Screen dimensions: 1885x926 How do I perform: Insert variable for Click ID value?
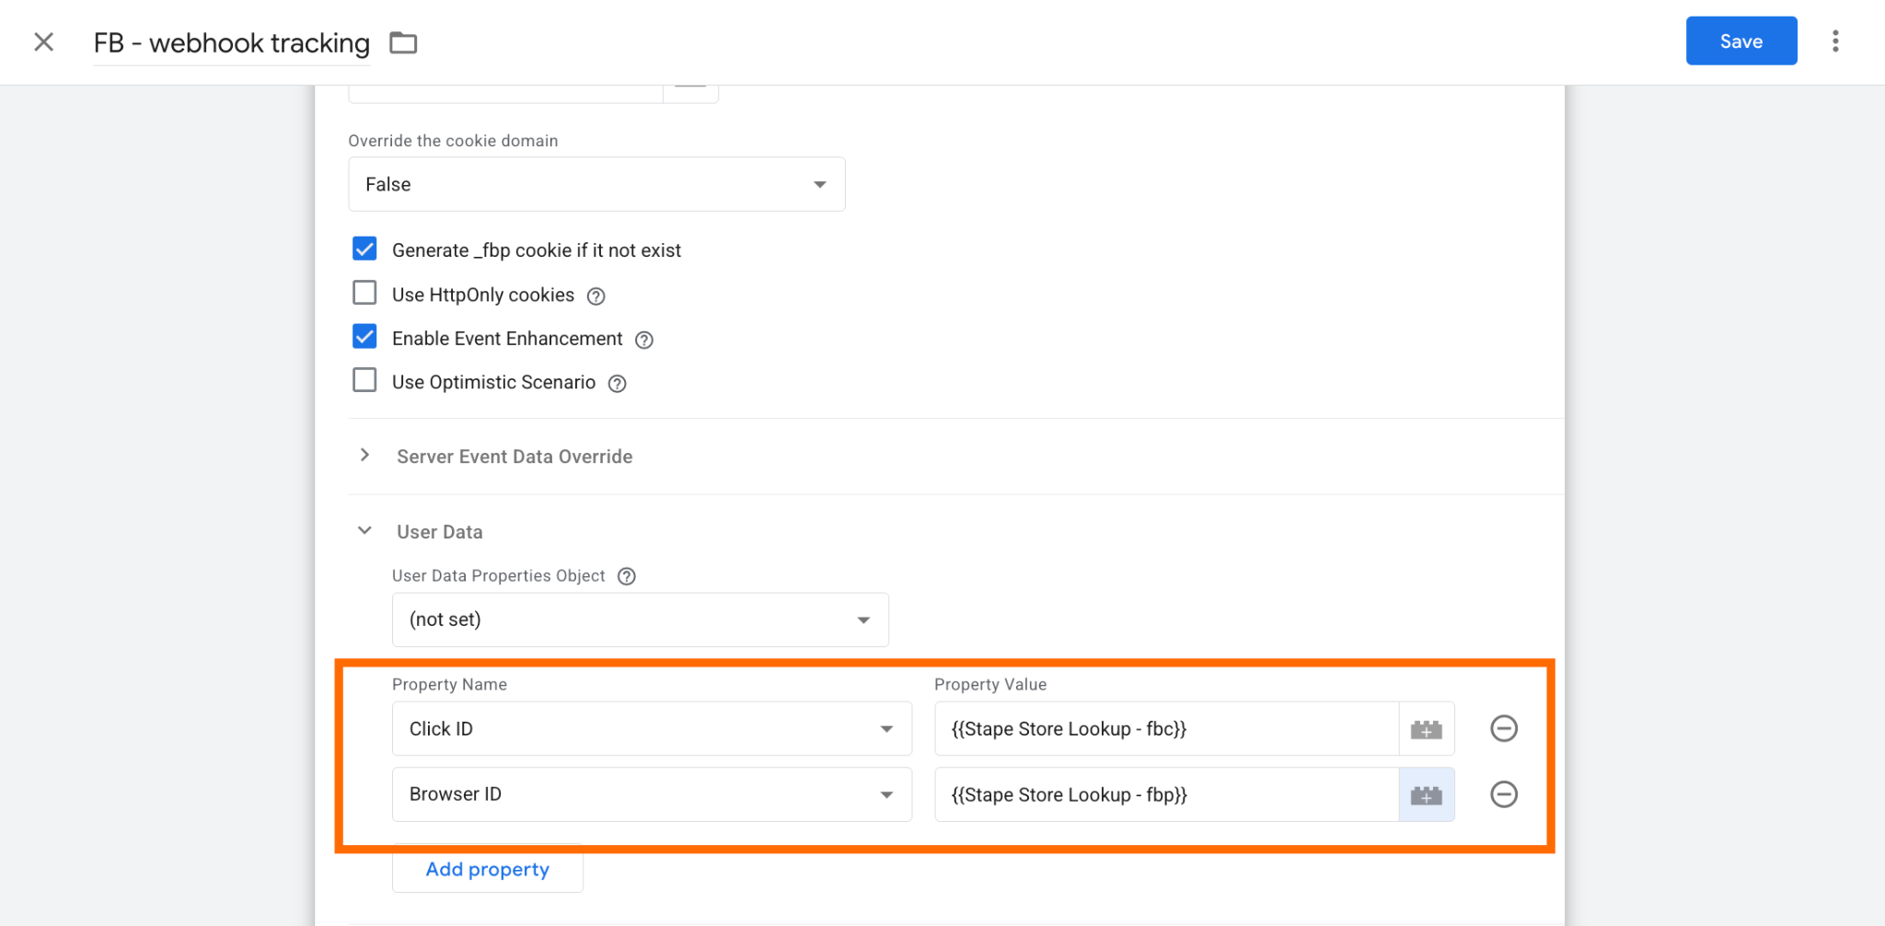(x=1427, y=729)
